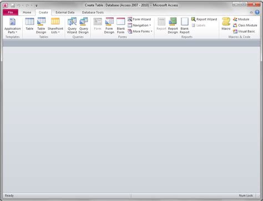Expand the Navigation forms dropdown
The image size is (263, 201).
click(x=139, y=25)
